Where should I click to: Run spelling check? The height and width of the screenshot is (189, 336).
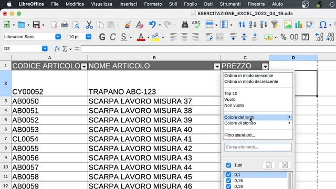pyautogui.click(x=196, y=25)
